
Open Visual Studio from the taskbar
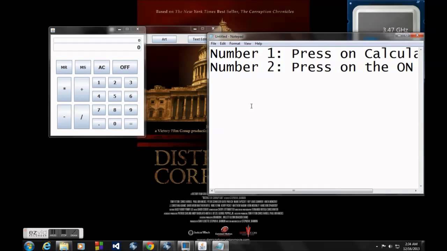point(116,246)
